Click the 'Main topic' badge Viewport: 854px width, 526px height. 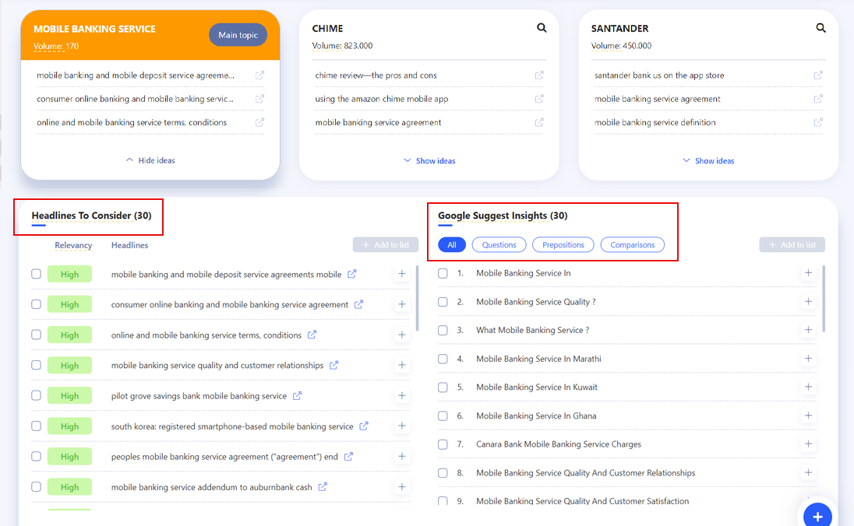click(x=238, y=35)
